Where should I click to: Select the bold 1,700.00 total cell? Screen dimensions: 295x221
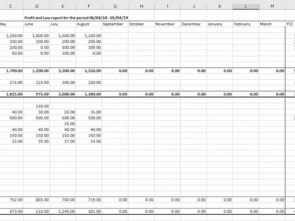[12, 71]
